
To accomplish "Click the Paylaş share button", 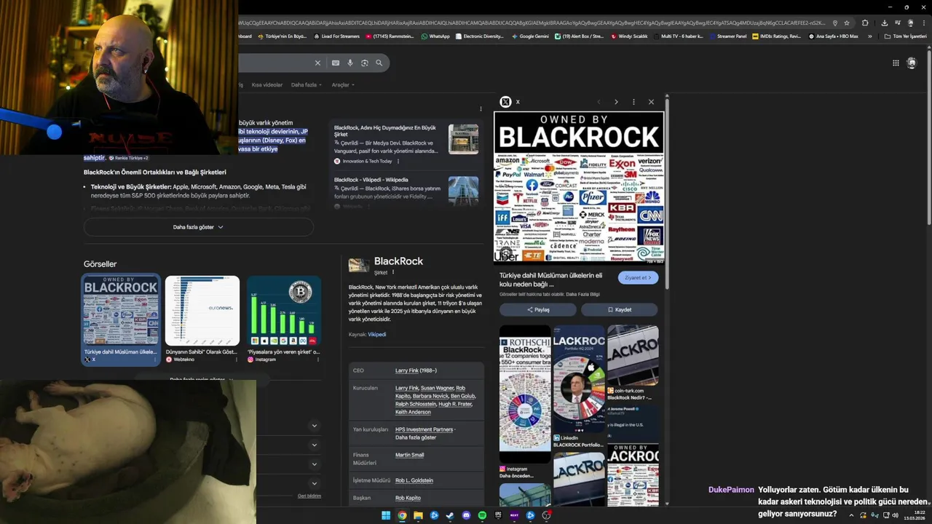I will tap(538, 309).
